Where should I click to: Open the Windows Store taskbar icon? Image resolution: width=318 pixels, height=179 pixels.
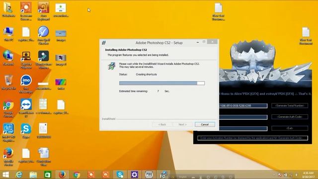(x=48, y=175)
